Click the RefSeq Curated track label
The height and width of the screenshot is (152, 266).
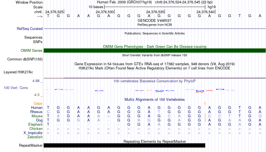29,29
